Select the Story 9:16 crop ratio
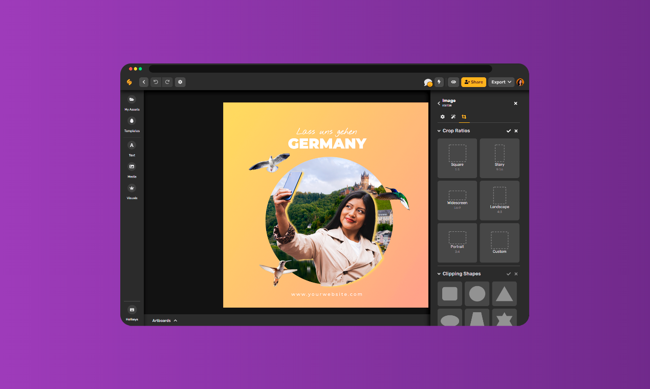650x389 pixels. pyautogui.click(x=500, y=158)
